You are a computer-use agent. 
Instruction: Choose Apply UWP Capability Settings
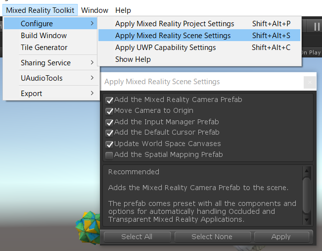click(199, 48)
